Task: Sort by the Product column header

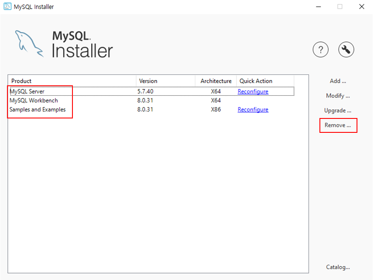Action: (x=72, y=81)
